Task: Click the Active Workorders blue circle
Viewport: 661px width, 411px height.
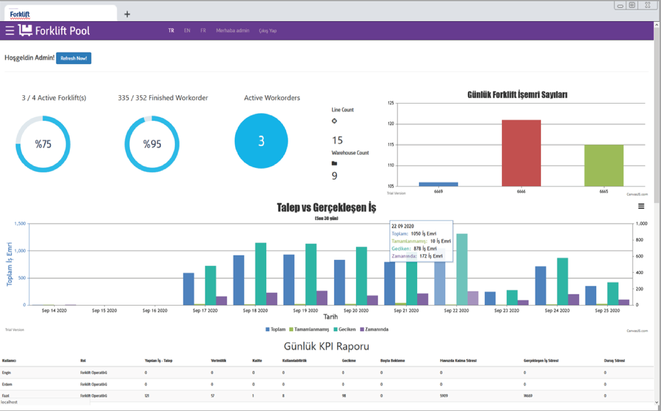Action: [x=261, y=141]
